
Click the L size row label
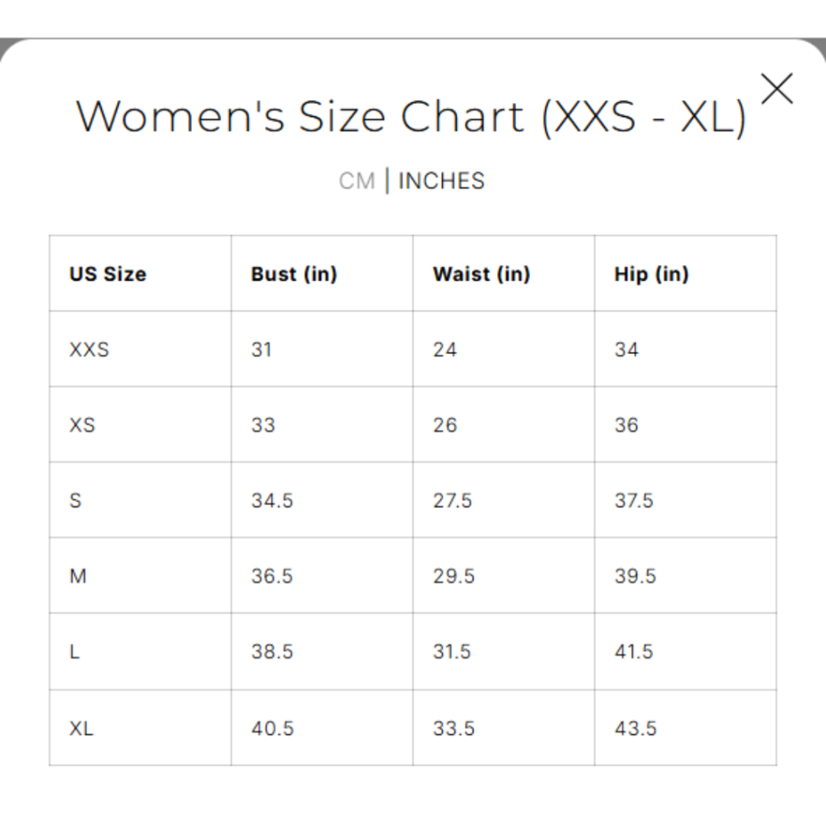tap(75, 652)
